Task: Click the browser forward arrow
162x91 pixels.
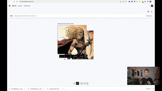Action: (12, 2)
